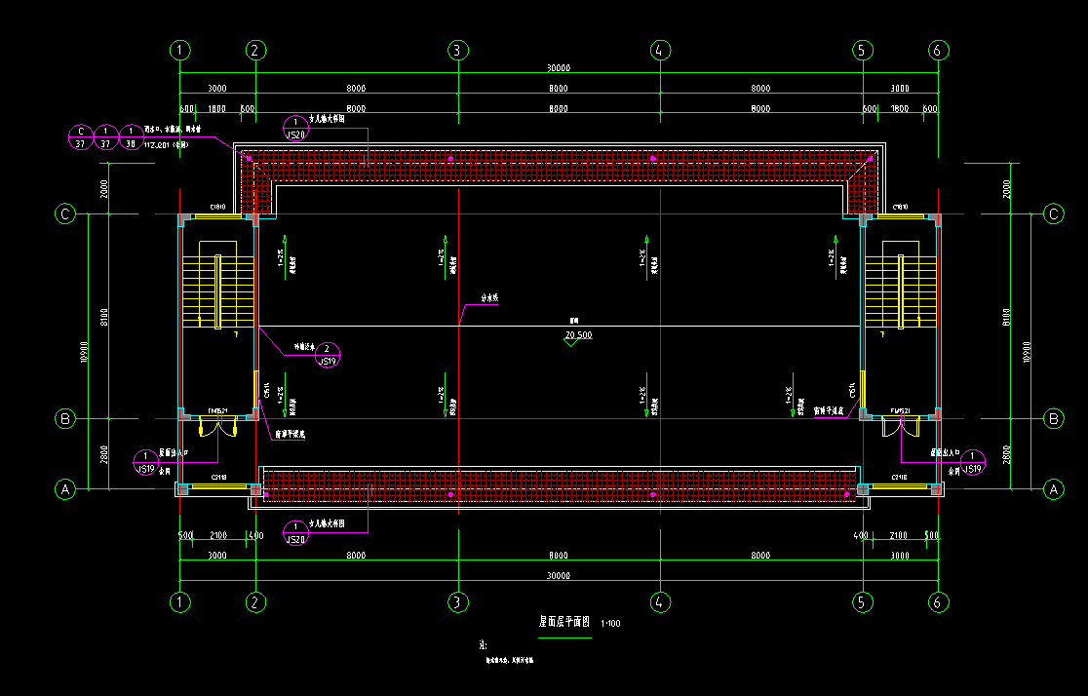Select the C/37 reference bubble
The height and width of the screenshot is (696, 1088).
point(80,136)
